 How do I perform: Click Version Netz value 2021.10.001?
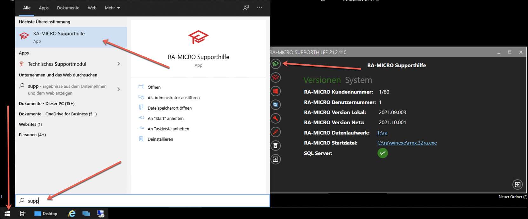[392, 122]
